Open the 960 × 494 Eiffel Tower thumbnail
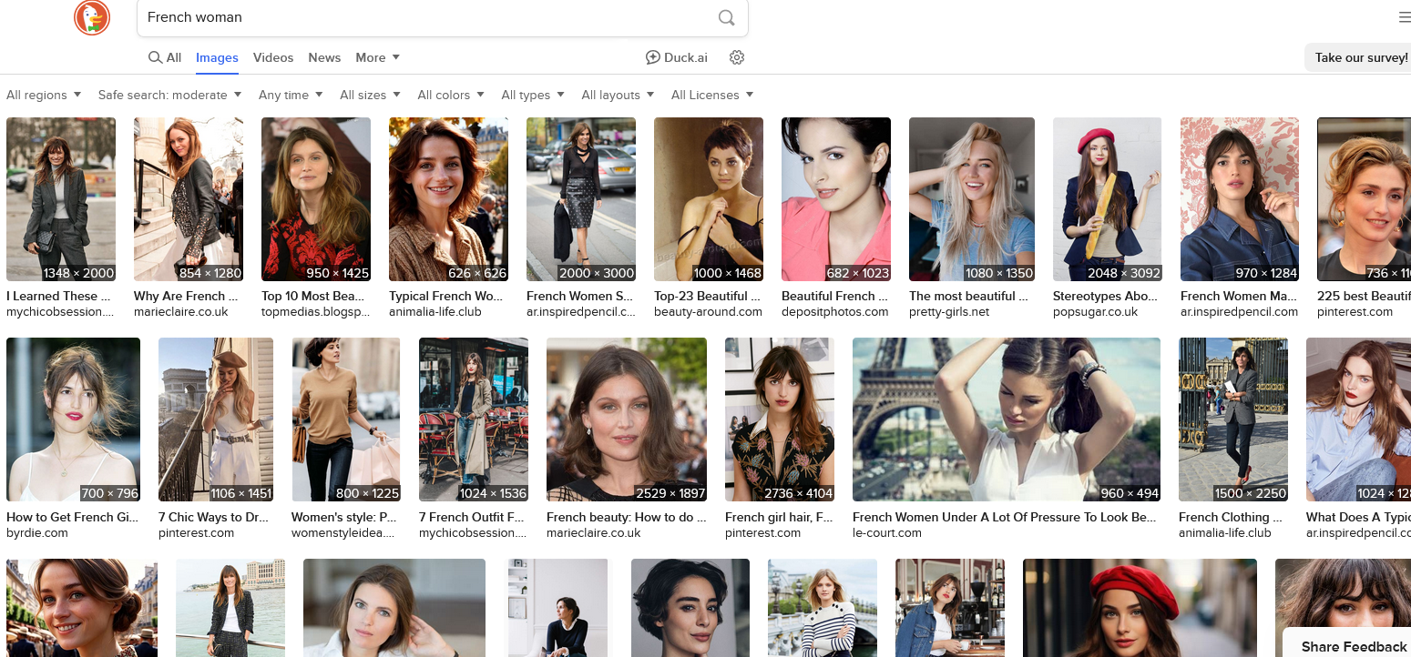This screenshot has height=657, width=1411. coord(1007,419)
